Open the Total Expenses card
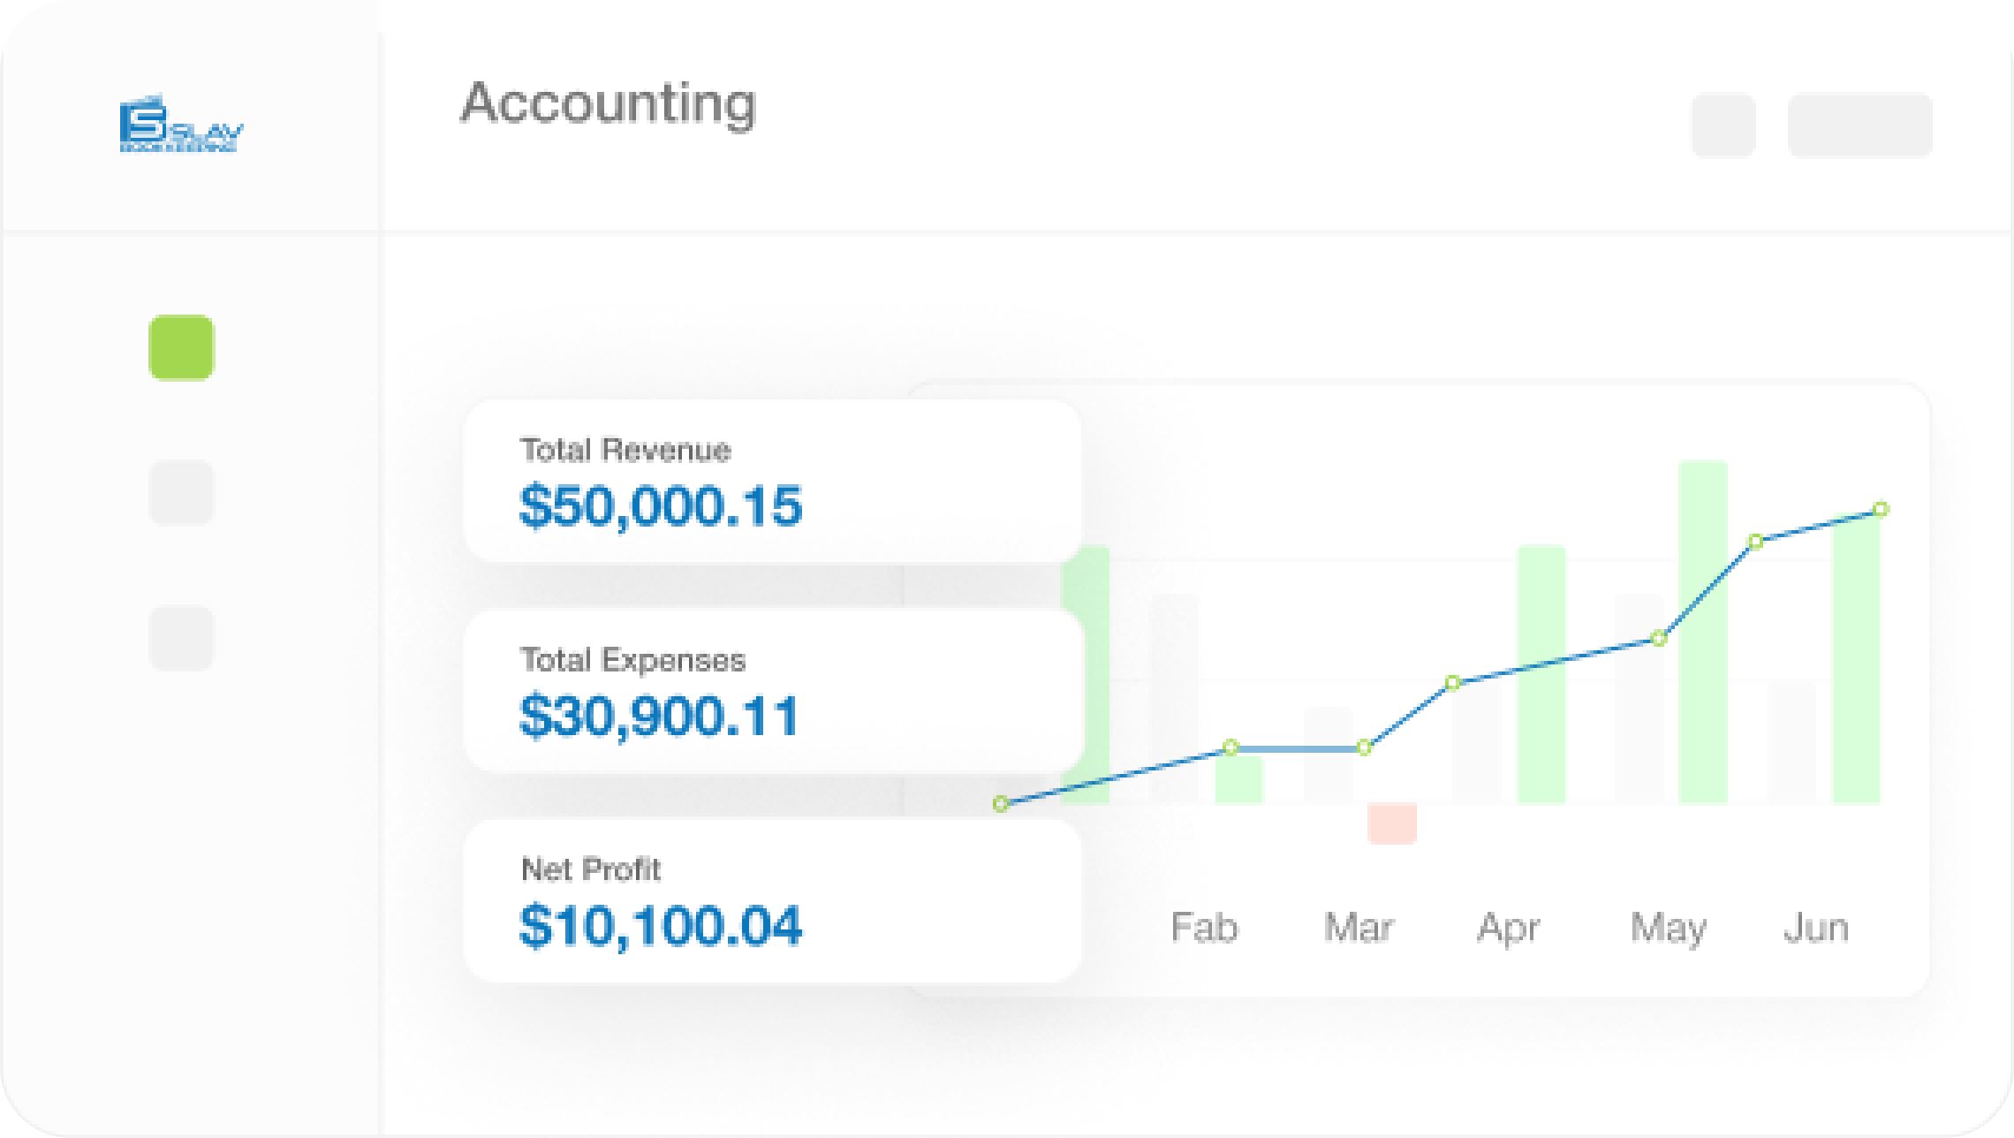This screenshot has width=2014, height=1138. pos(772,691)
